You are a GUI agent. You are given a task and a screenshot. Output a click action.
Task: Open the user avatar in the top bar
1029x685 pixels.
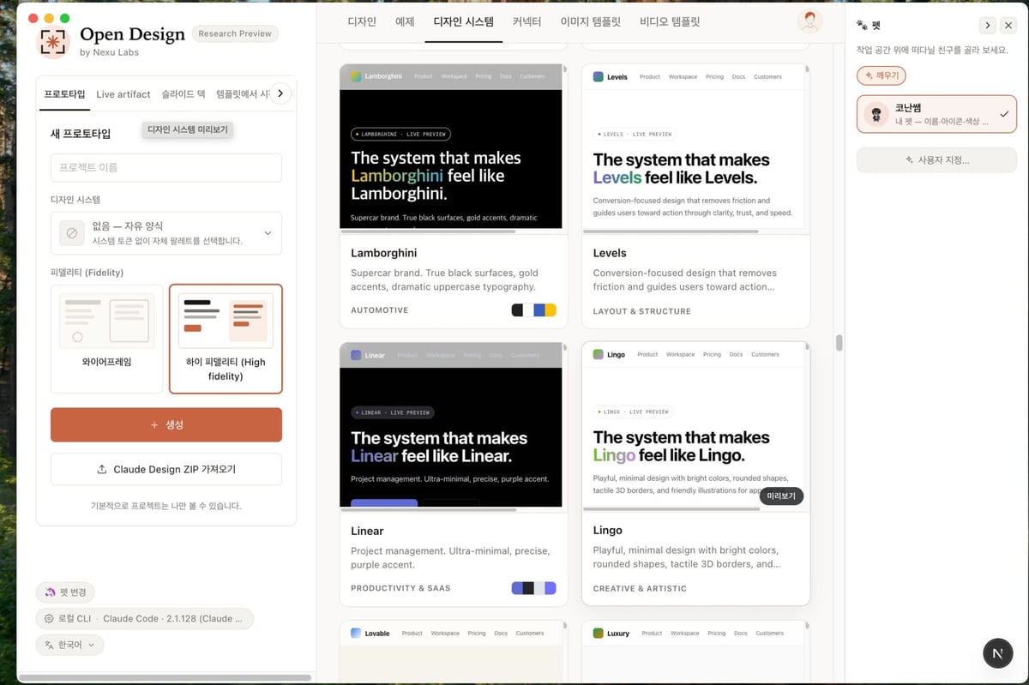coord(809,21)
